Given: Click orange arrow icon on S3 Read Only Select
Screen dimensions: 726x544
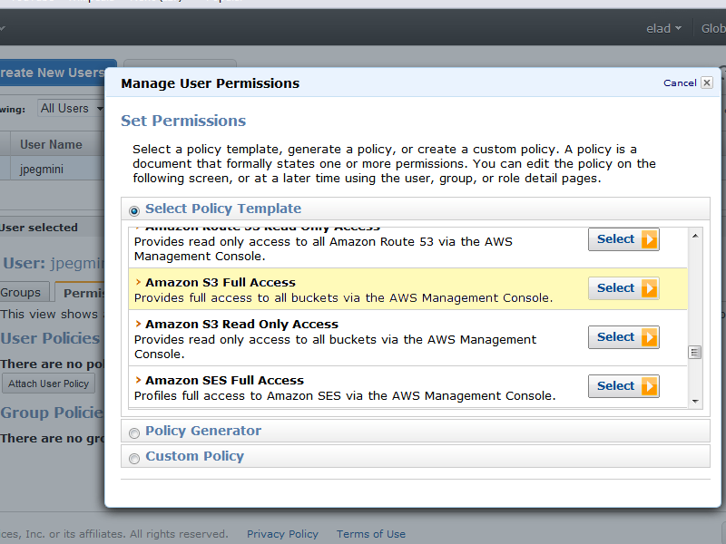Looking at the screenshot, I should 649,337.
